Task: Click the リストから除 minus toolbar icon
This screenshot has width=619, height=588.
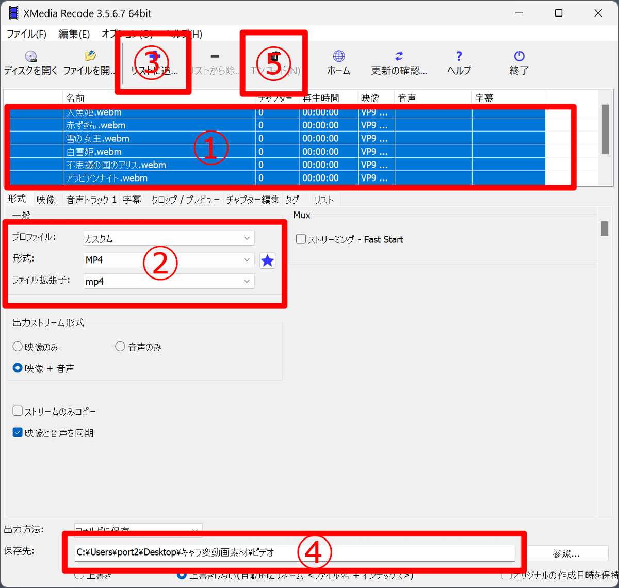Action: (x=215, y=56)
